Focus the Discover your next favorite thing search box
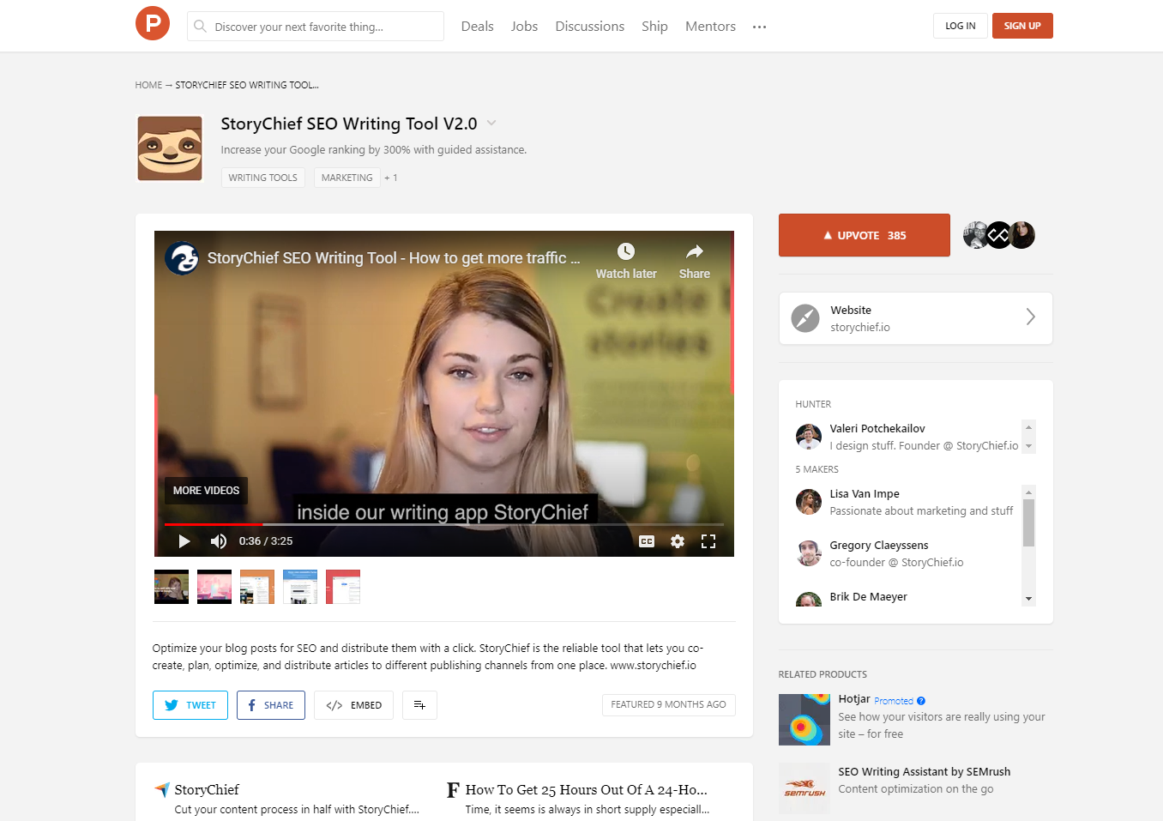1163x821 pixels. point(316,27)
